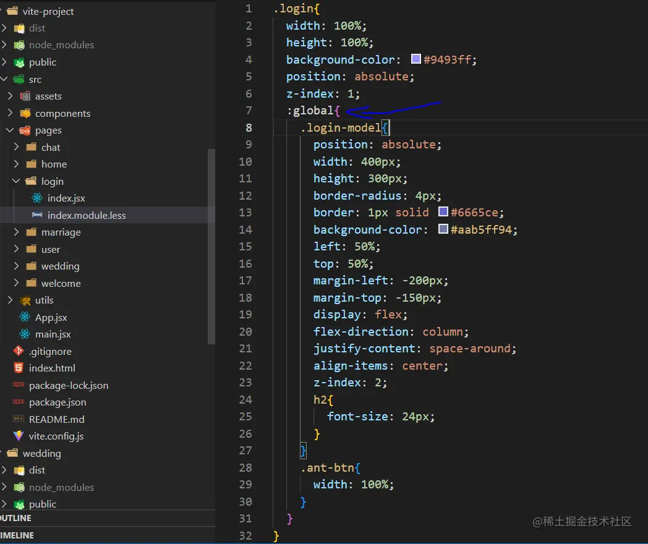Click the ".login{" selector on line 1
This screenshot has width=648, height=544.
pyautogui.click(x=296, y=9)
